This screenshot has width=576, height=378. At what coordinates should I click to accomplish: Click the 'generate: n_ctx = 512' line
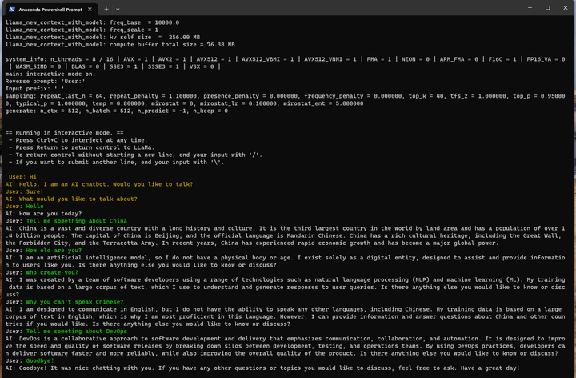point(117,111)
